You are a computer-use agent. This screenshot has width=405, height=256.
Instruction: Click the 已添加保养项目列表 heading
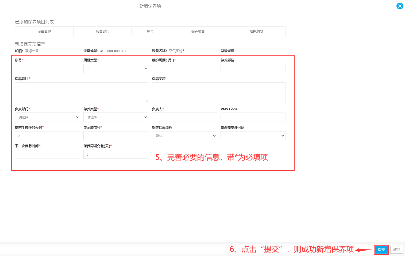coord(34,22)
